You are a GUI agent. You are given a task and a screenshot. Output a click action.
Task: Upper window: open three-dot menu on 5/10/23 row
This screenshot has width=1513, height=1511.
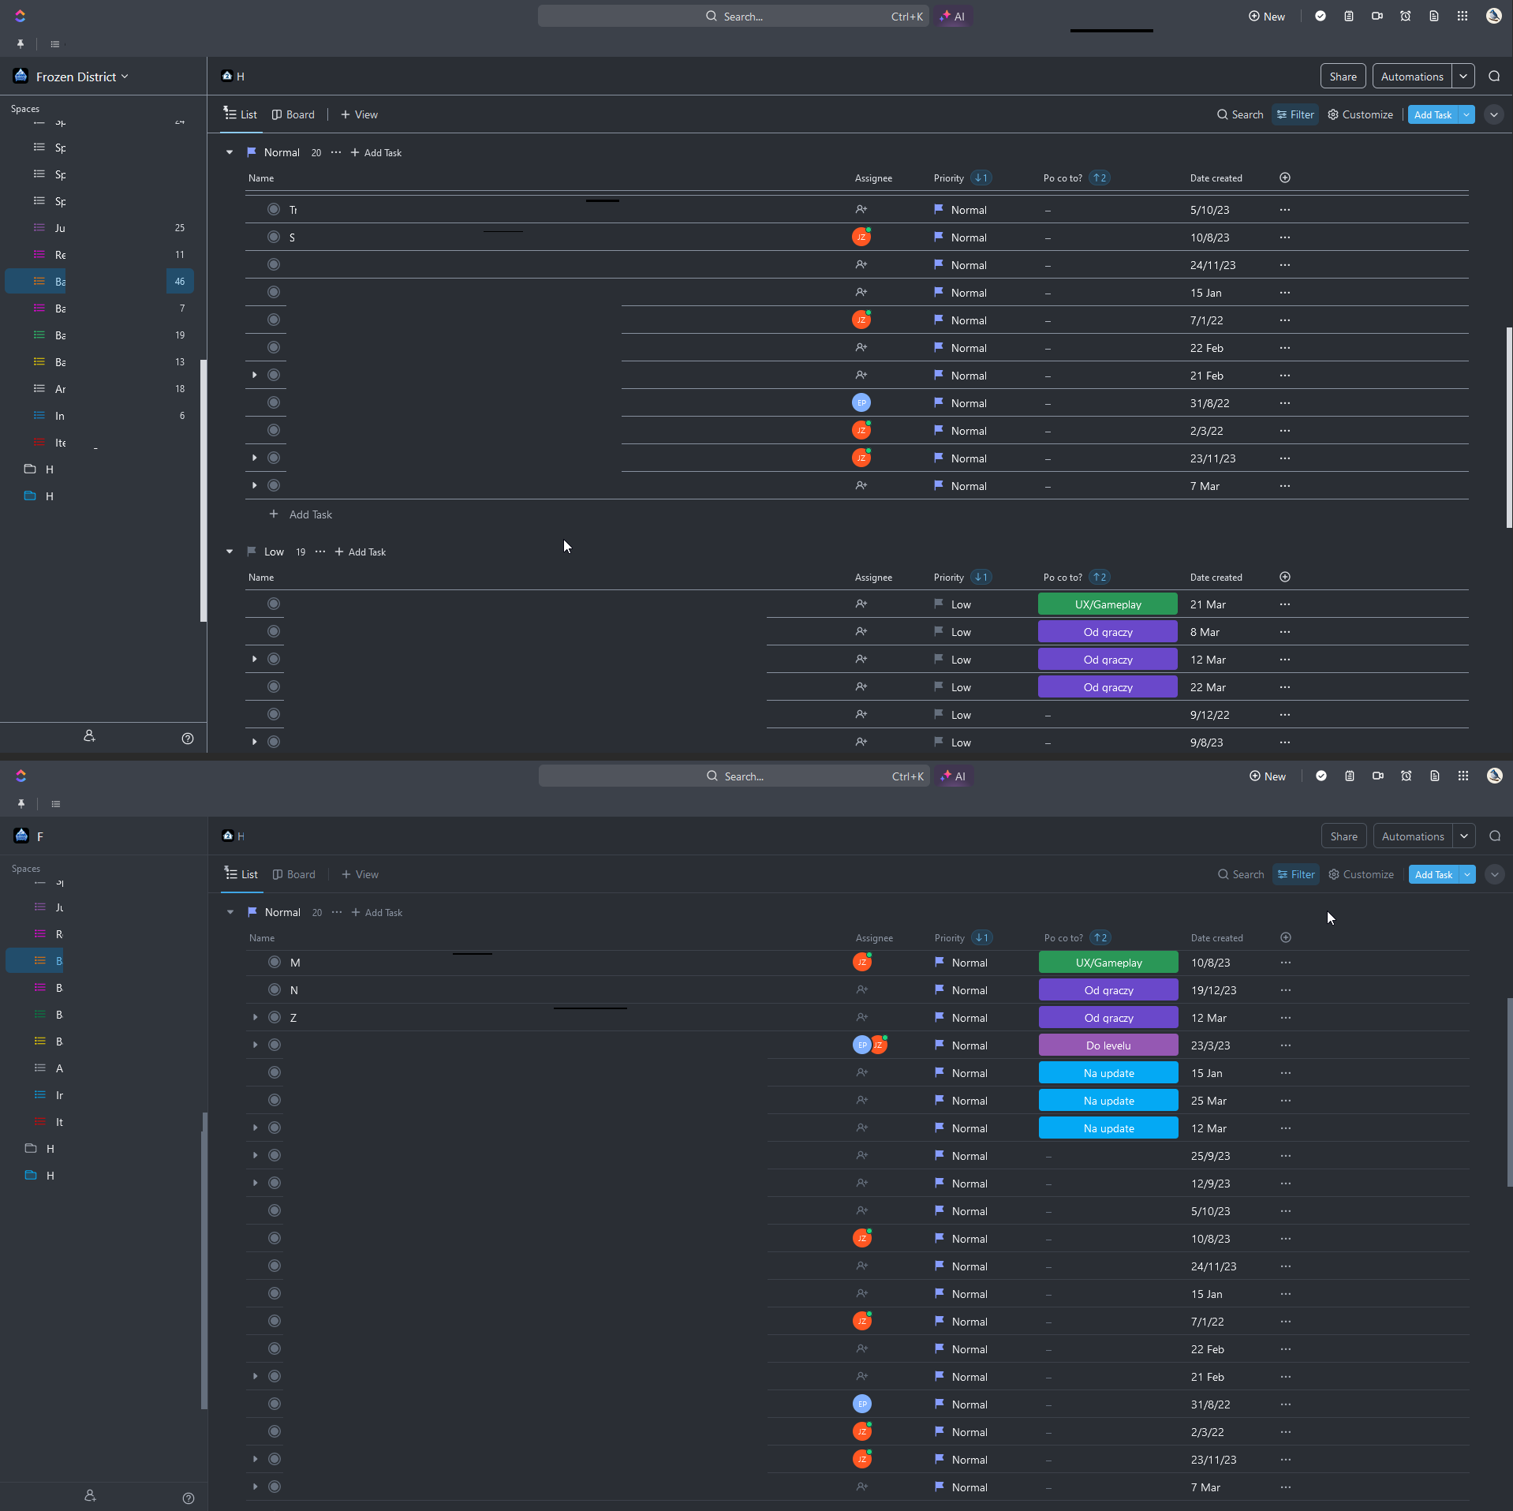click(1285, 210)
